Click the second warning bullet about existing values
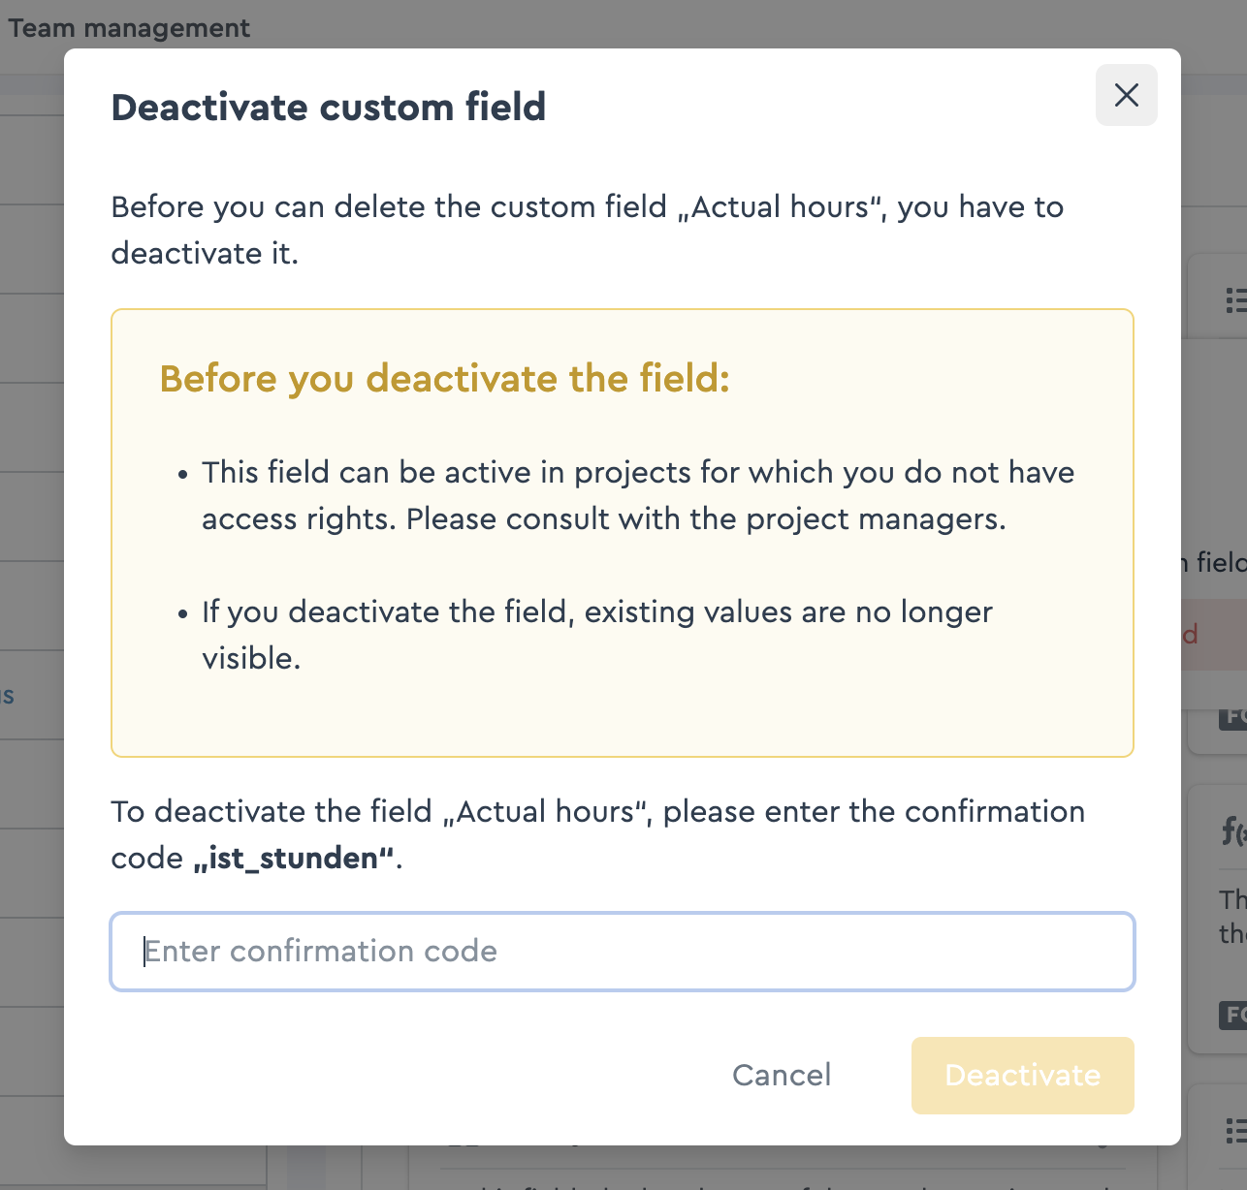 (x=596, y=635)
